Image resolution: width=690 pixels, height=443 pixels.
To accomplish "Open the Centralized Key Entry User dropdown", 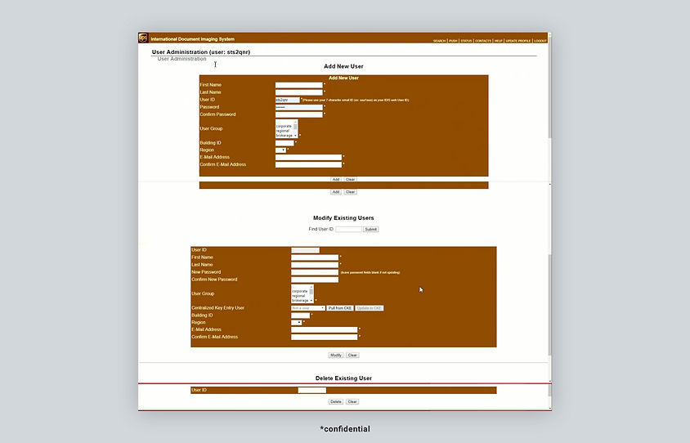I will tap(308, 308).
